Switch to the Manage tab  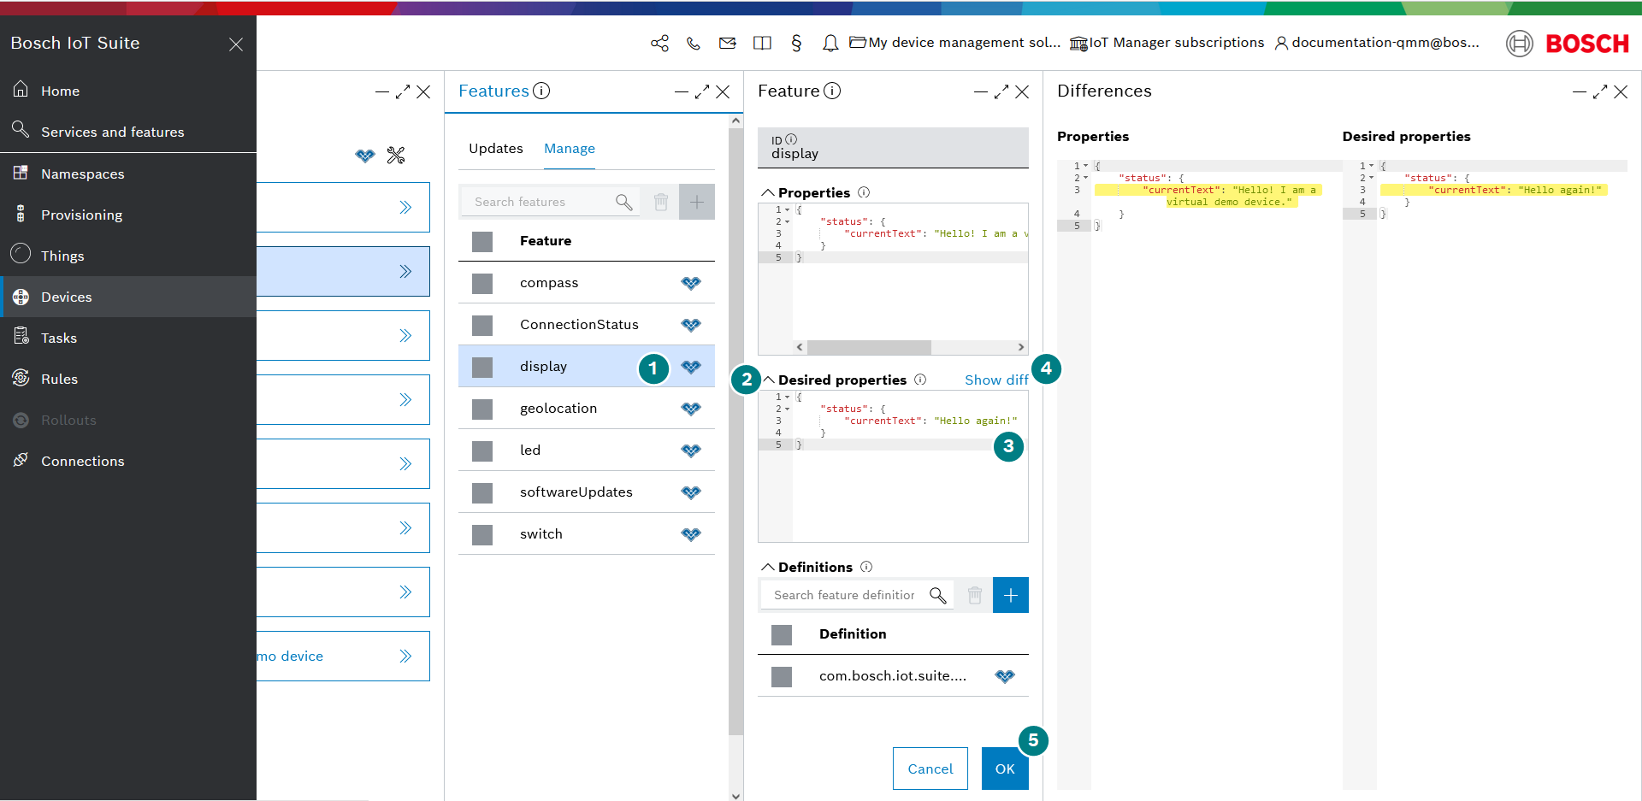click(570, 148)
